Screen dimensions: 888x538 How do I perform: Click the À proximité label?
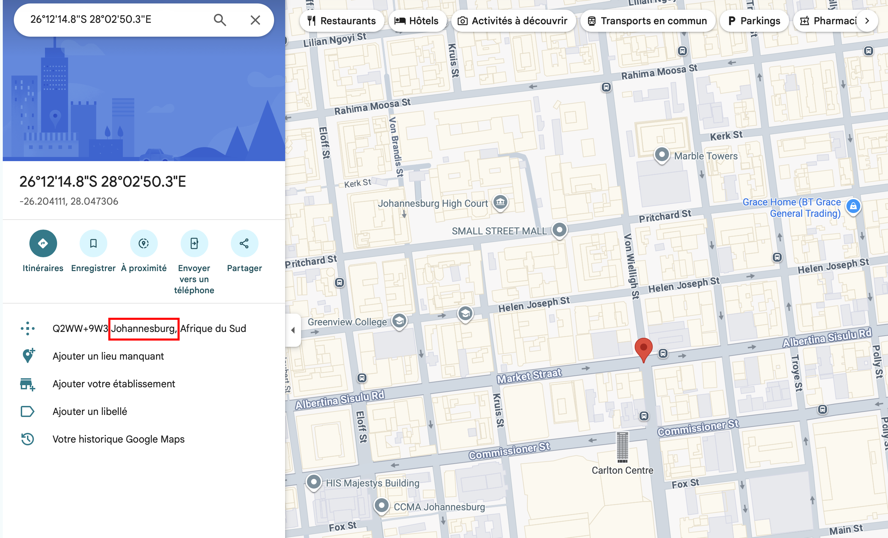(144, 268)
